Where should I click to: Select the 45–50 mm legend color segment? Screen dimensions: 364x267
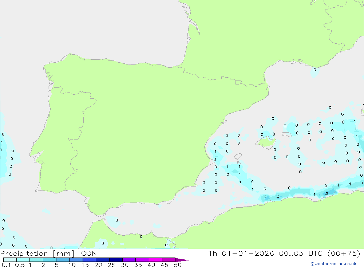pos(169,260)
